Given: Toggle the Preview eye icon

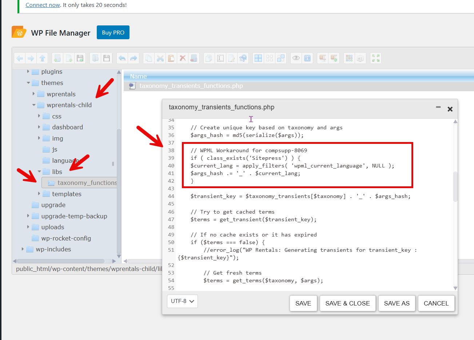Looking at the screenshot, I should (x=296, y=58).
